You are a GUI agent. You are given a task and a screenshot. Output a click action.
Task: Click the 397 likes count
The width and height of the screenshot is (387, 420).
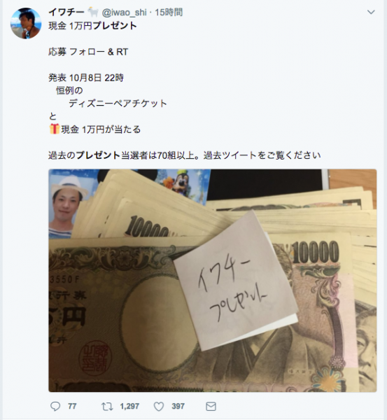coord(178,406)
